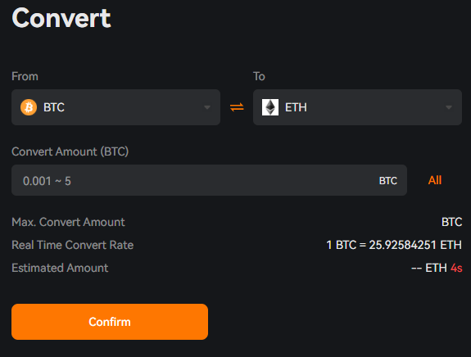Click the Real Time Convert Rate label
Viewport: 471px width, 357px height.
point(72,245)
